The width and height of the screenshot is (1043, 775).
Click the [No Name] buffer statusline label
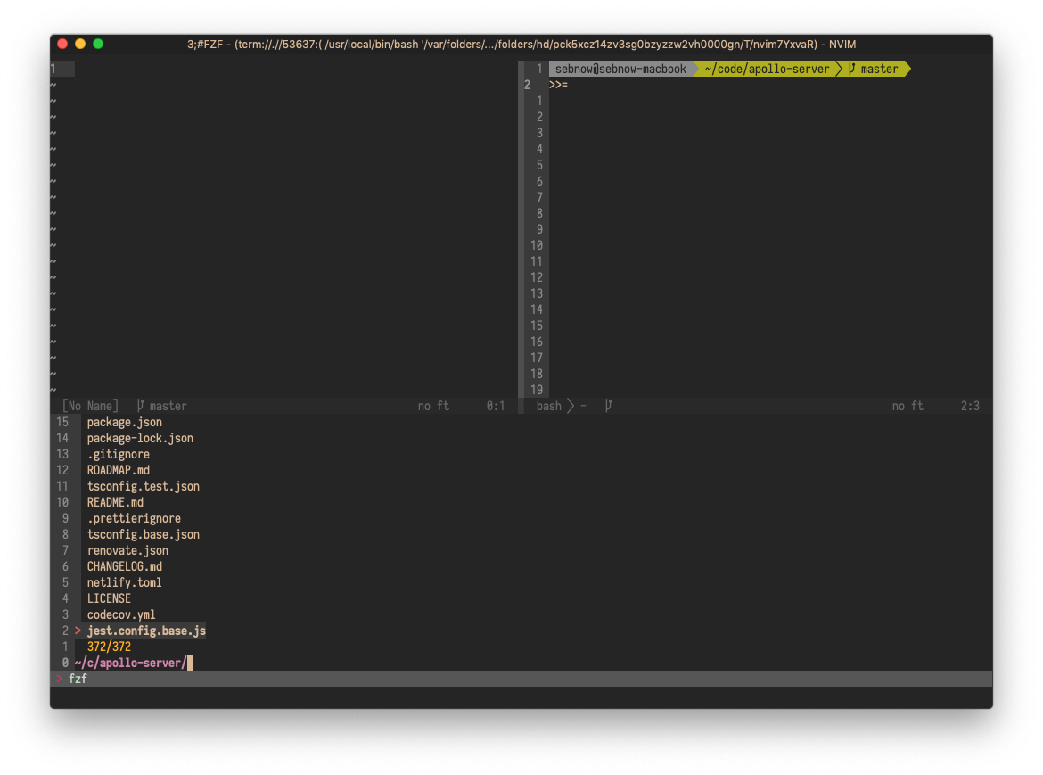(x=90, y=406)
